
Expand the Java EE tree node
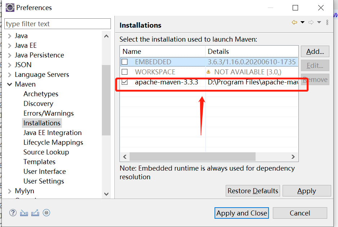(x=10, y=46)
